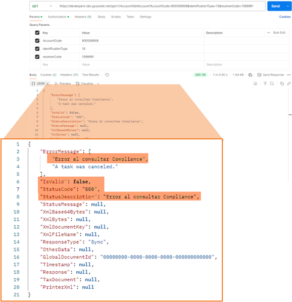Copy the response body using the copy icon
This screenshot has height=302, width=292.
tap(282, 84)
